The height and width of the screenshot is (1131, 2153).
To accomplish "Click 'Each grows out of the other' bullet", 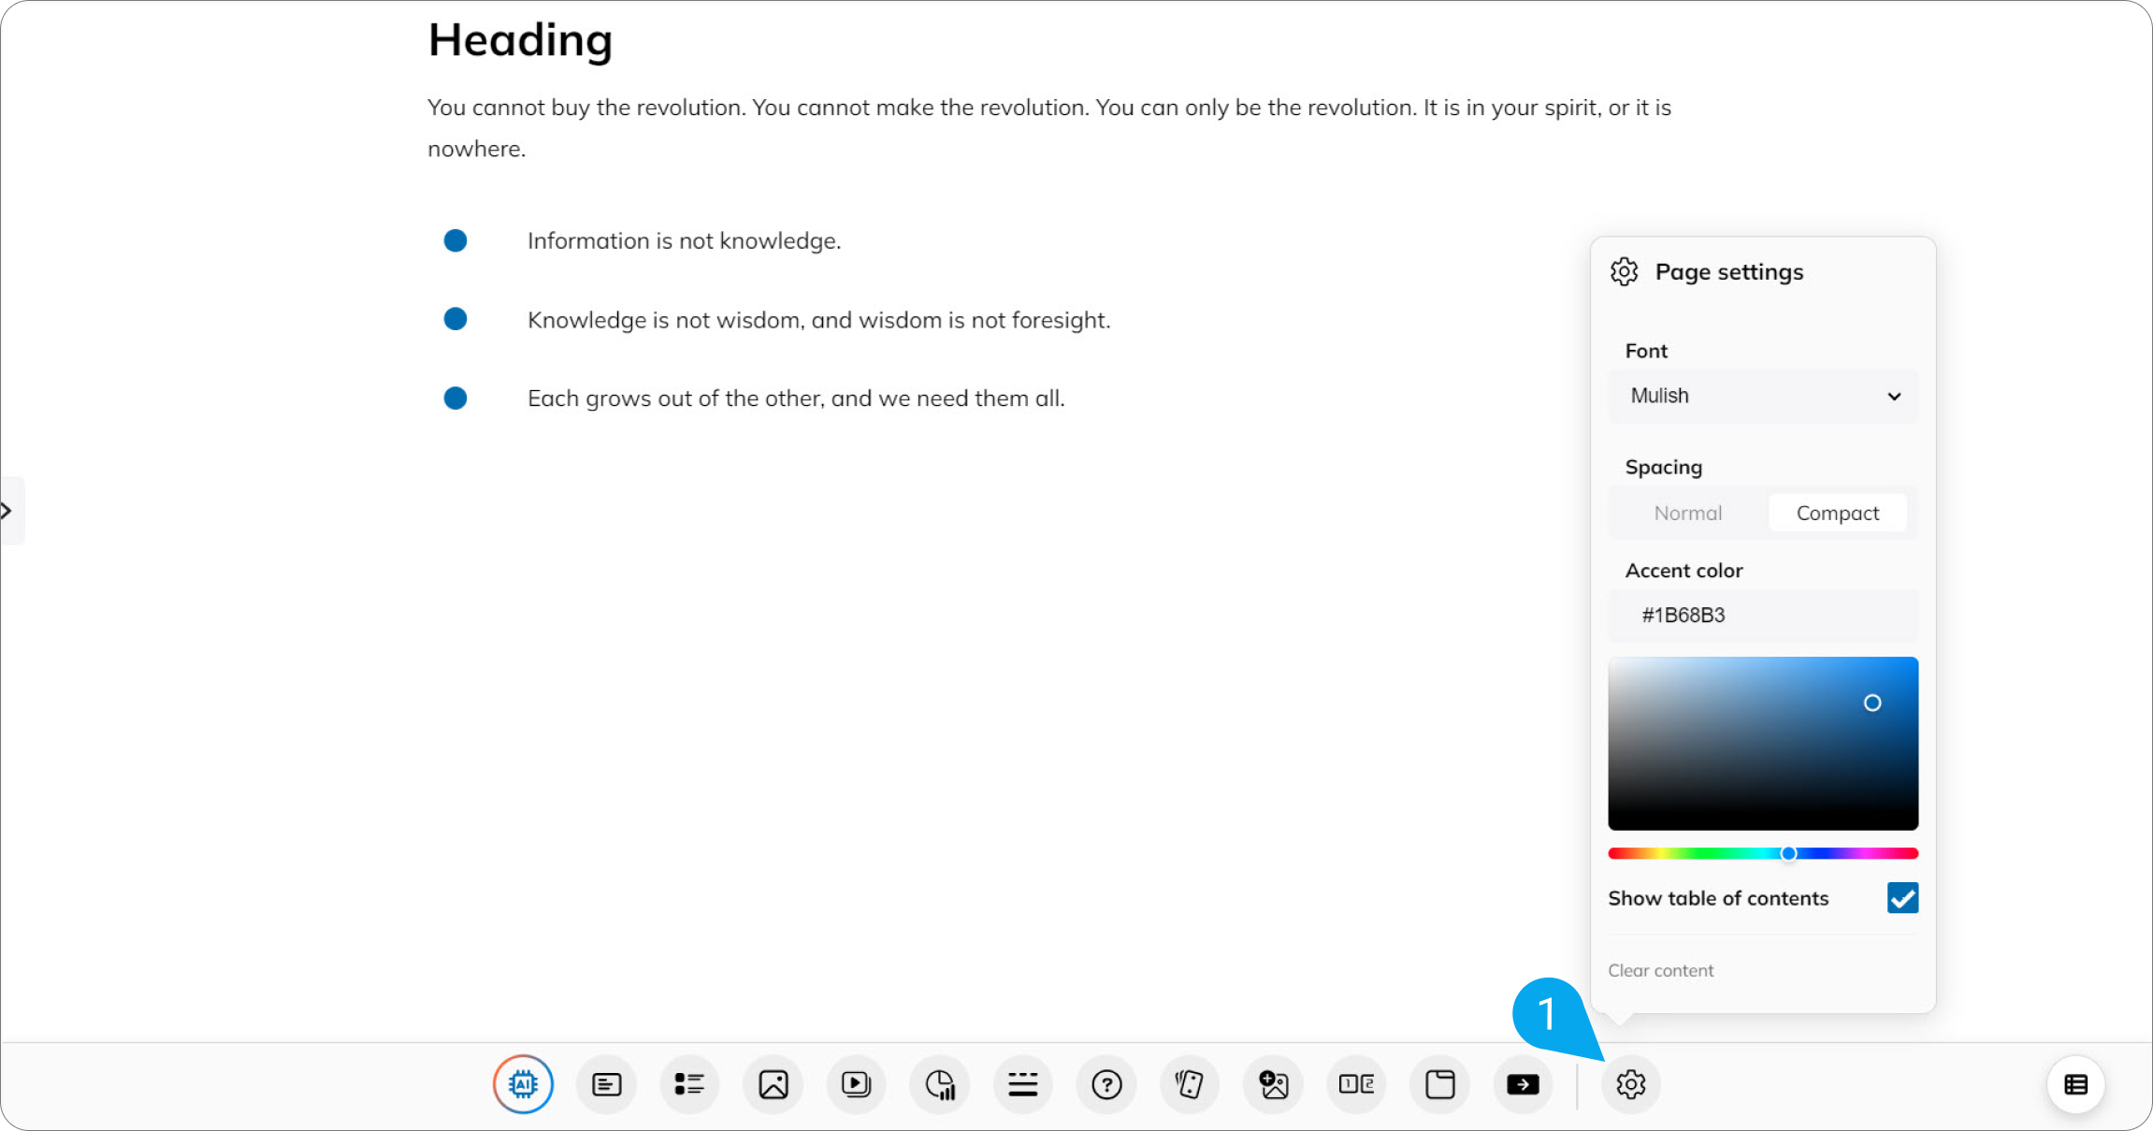I will [796, 399].
